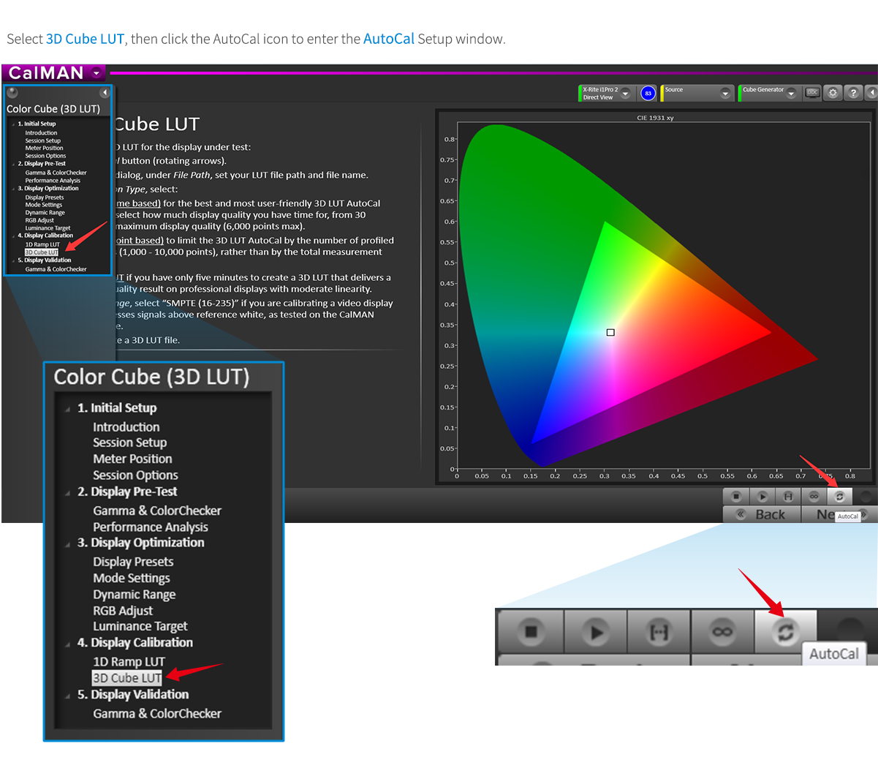
Task: Collapse 1. Initial Setup in the enlarged panel
Action: (68, 409)
